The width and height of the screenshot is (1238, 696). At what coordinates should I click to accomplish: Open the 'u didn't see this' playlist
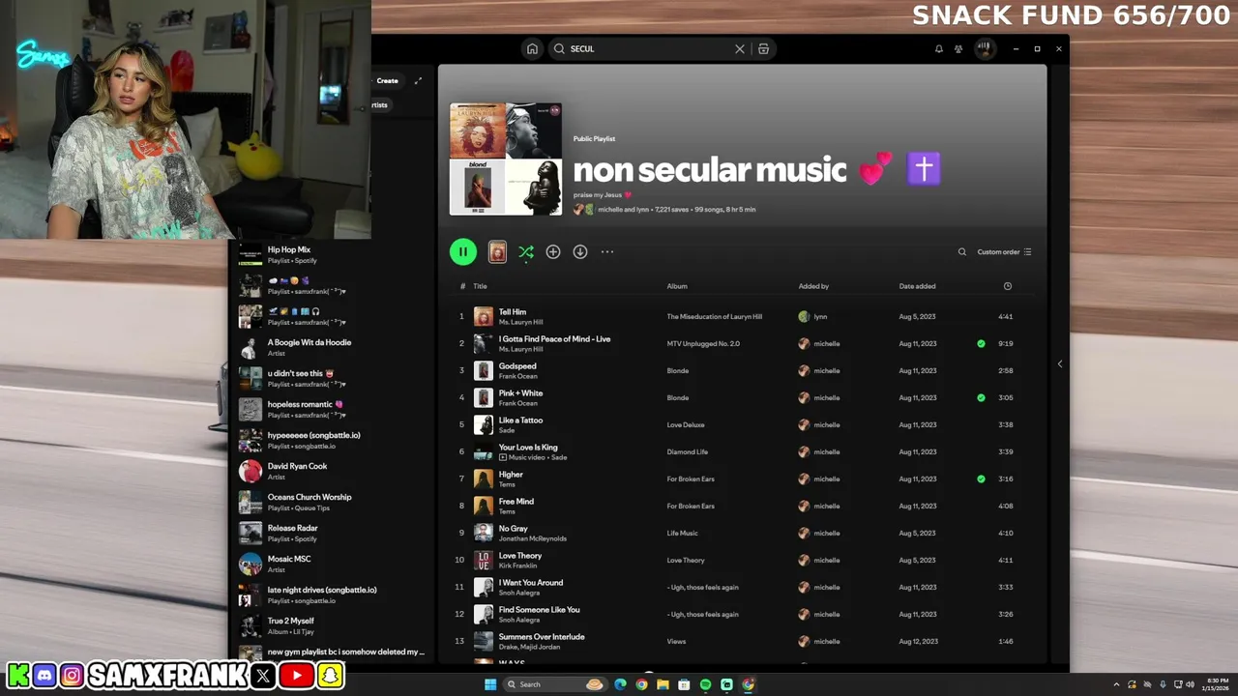click(x=332, y=378)
